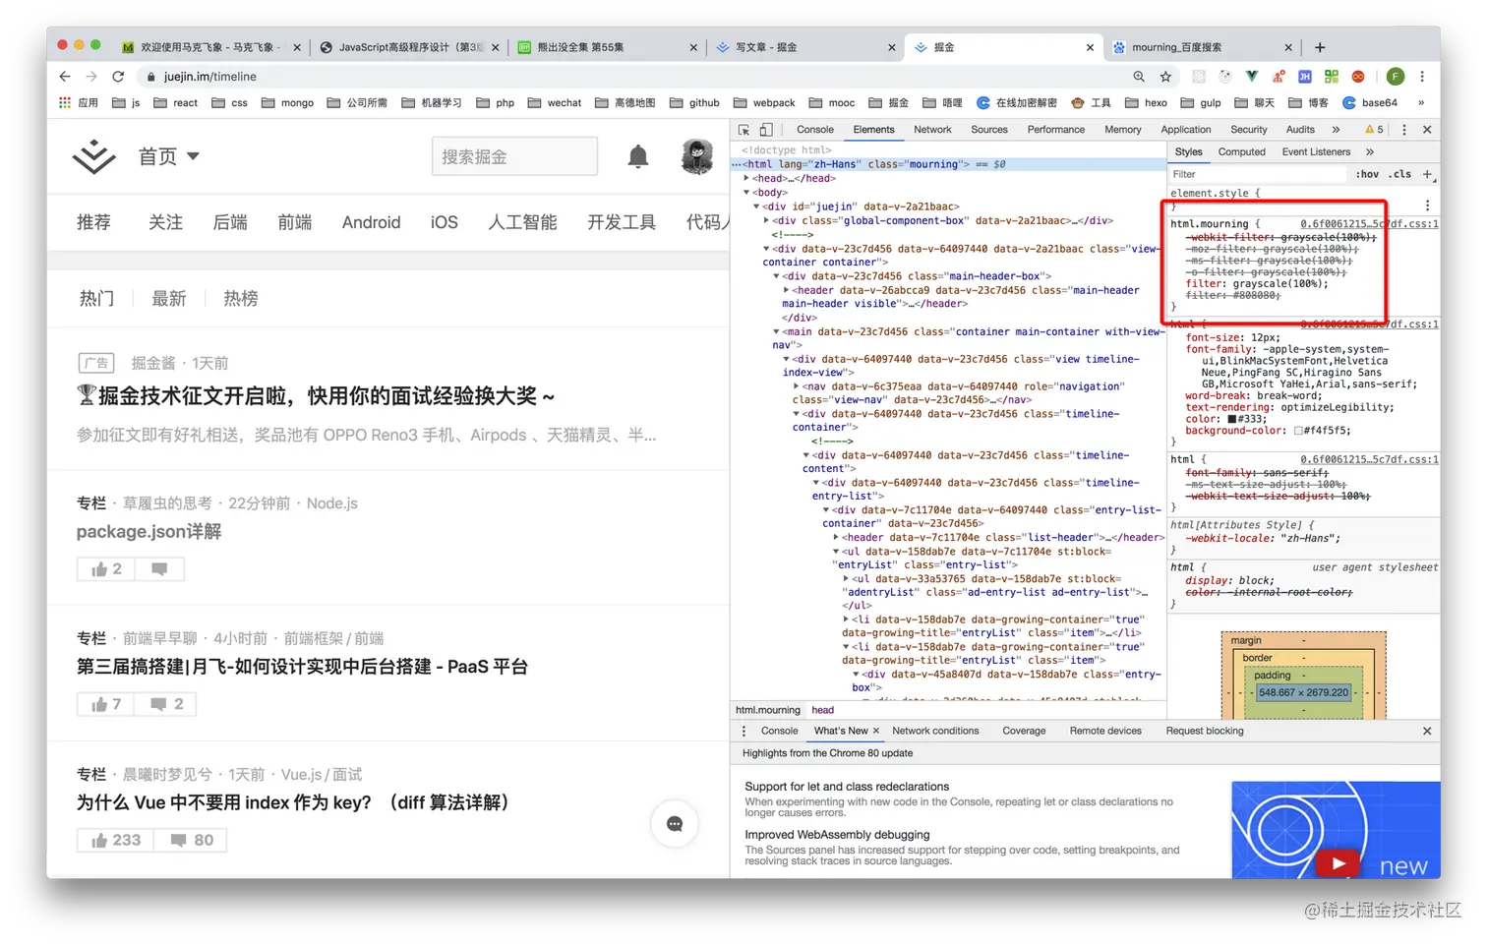Show more styles sidebar tabs

[x=1370, y=152]
